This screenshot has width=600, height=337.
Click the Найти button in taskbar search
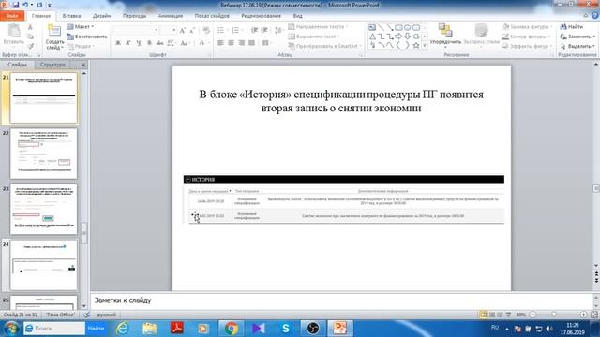96,329
